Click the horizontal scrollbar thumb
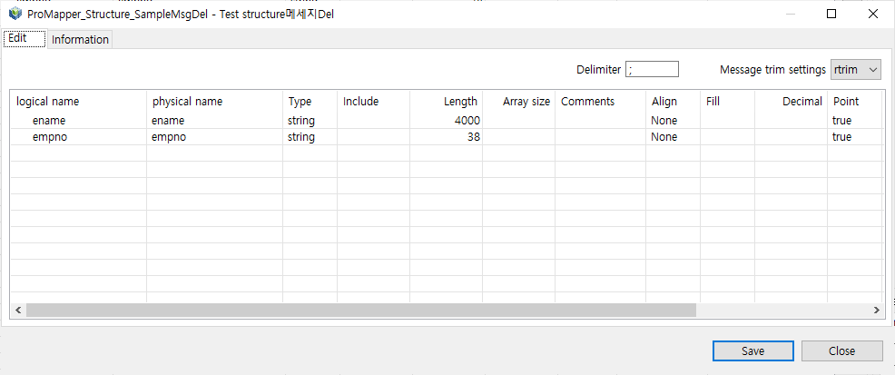Image resolution: width=895 pixels, height=375 pixels. click(x=361, y=310)
